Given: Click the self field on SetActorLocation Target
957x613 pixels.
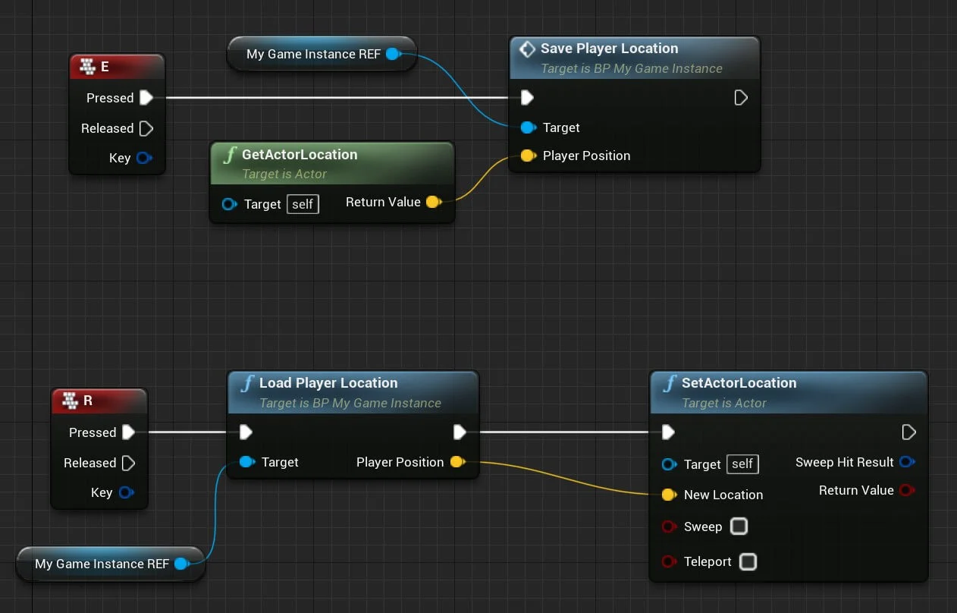Looking at the screenshot, I should [x=742, y=464].
